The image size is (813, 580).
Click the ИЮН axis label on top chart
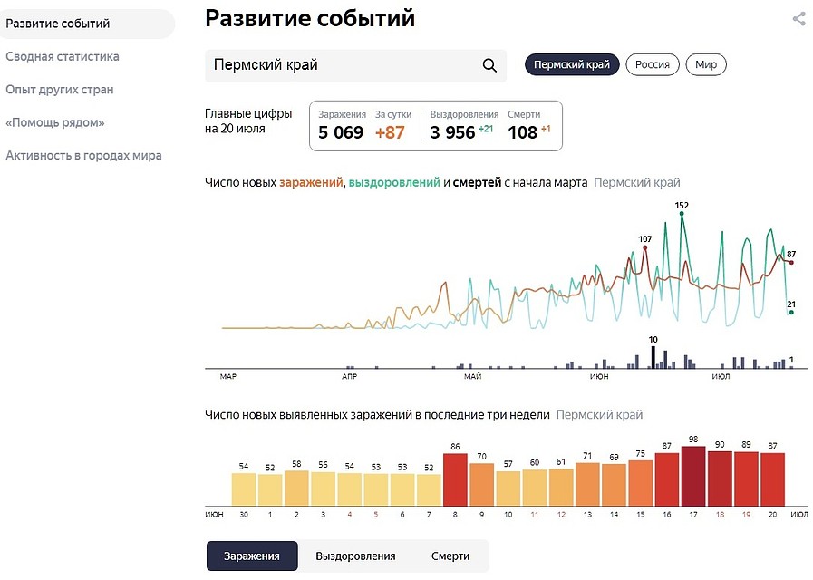(x=599, y=376)
